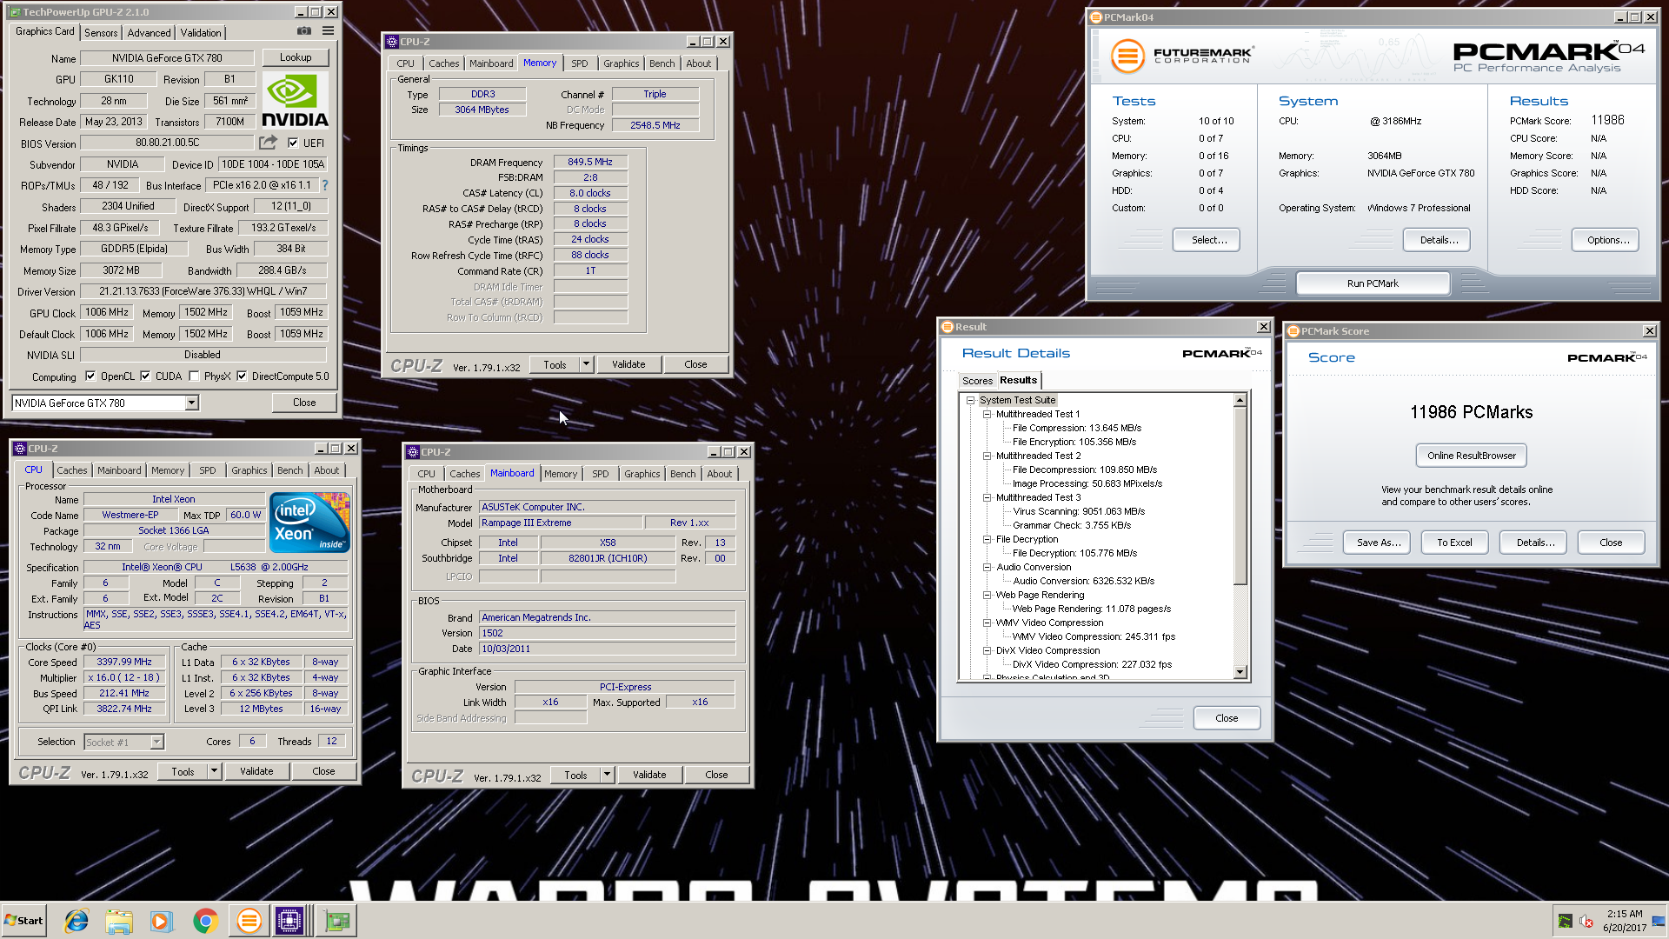Image resolution: width=1669 pixels, height=939 pixels.
Task: Open Internet Explorer from the taskbar
Action: coord(76,921)
